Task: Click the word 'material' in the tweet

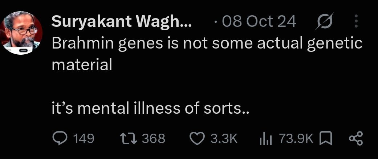Action: point(82,65)
